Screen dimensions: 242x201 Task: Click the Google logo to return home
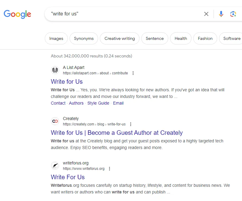17,14
